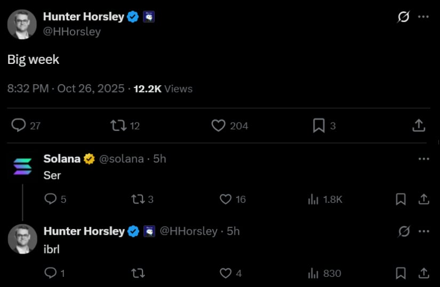This screenshot has height=287, width=440.
Task: Repost Solana's "Ser" comment
Action: coord(137,199)
